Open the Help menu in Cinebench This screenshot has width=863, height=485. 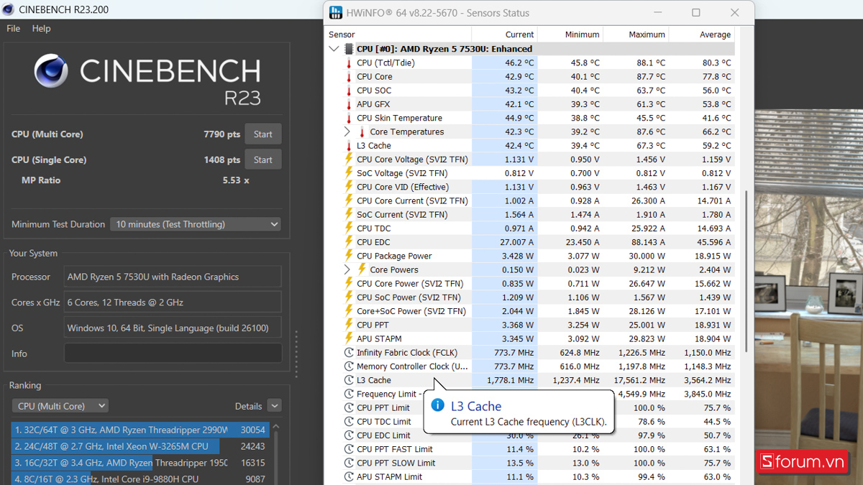coord(42,29)
